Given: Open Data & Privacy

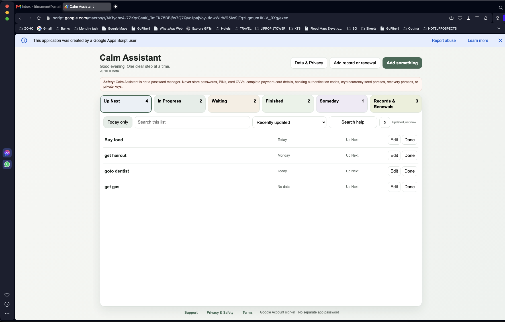Looking at the screenshot, I should click(x=309, y=63).
